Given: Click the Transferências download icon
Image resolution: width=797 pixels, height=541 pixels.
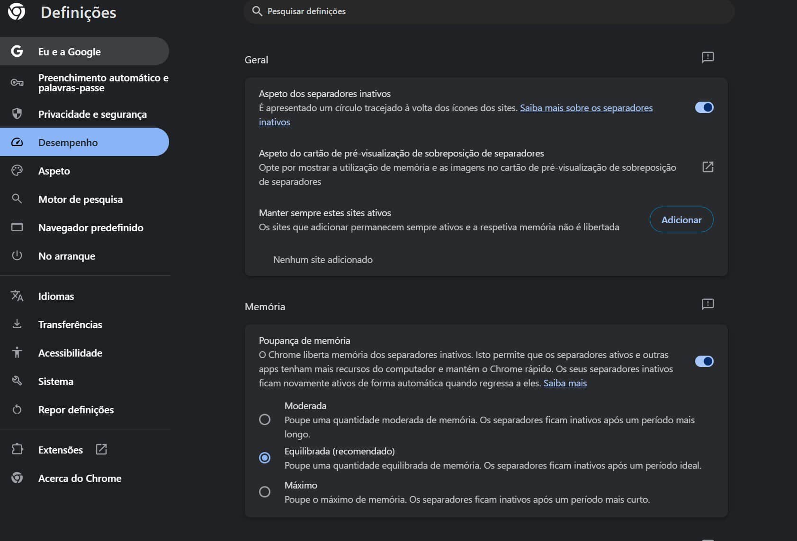Looking at the screenshot, I should coord(17,324).
